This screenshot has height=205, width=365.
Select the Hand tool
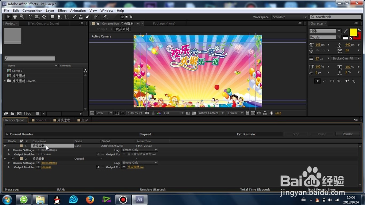click(x=15, y=17)
